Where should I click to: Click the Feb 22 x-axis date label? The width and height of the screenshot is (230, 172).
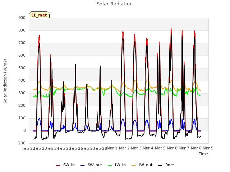pyautogui.click(x=29, y=148)
